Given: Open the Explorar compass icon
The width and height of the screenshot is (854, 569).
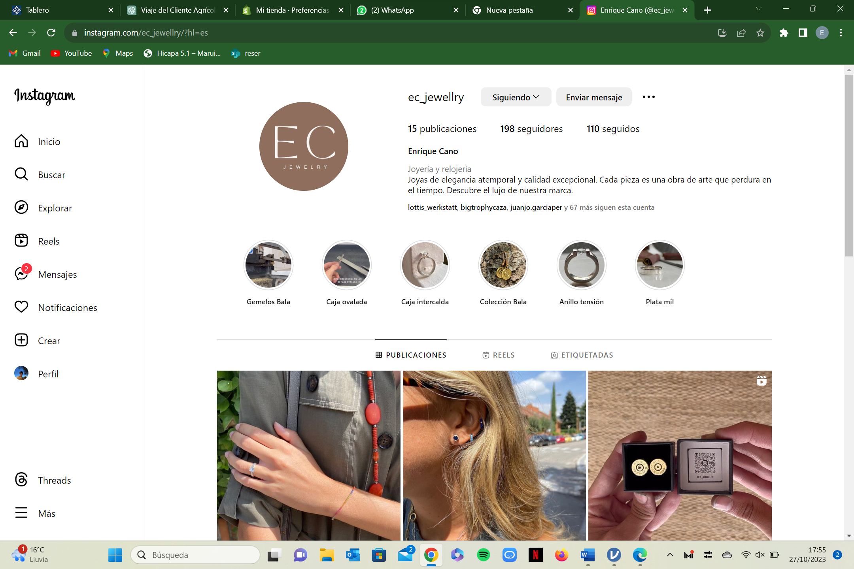Looking at the screenshot, I should pyautogui.click(x=21, y=207).
